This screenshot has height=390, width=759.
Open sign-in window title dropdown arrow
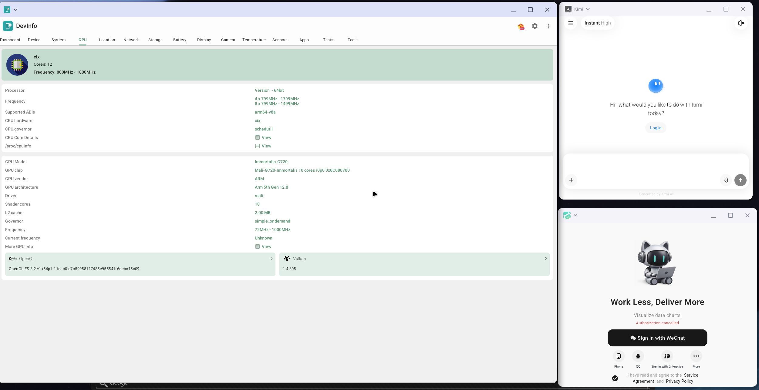pos(575,215)
